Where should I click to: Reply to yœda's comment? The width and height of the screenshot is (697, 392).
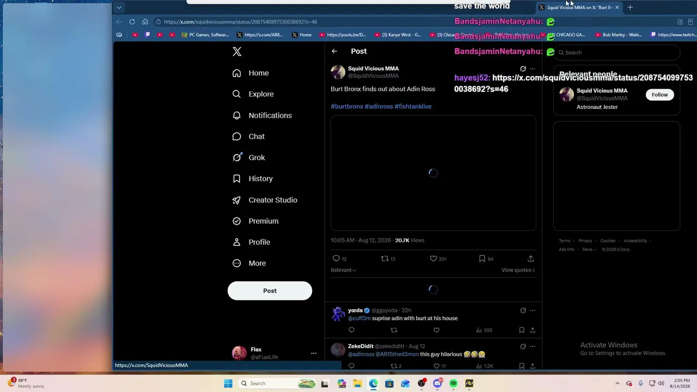click(351, 330)
